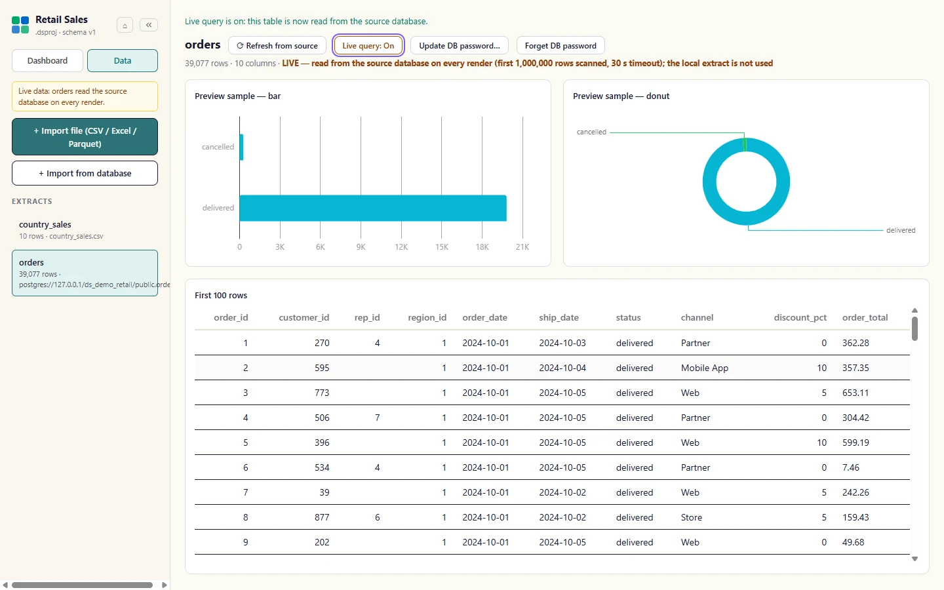Screen dimensions: 944x590
Task: Click the channel column header
Action: 697,317
